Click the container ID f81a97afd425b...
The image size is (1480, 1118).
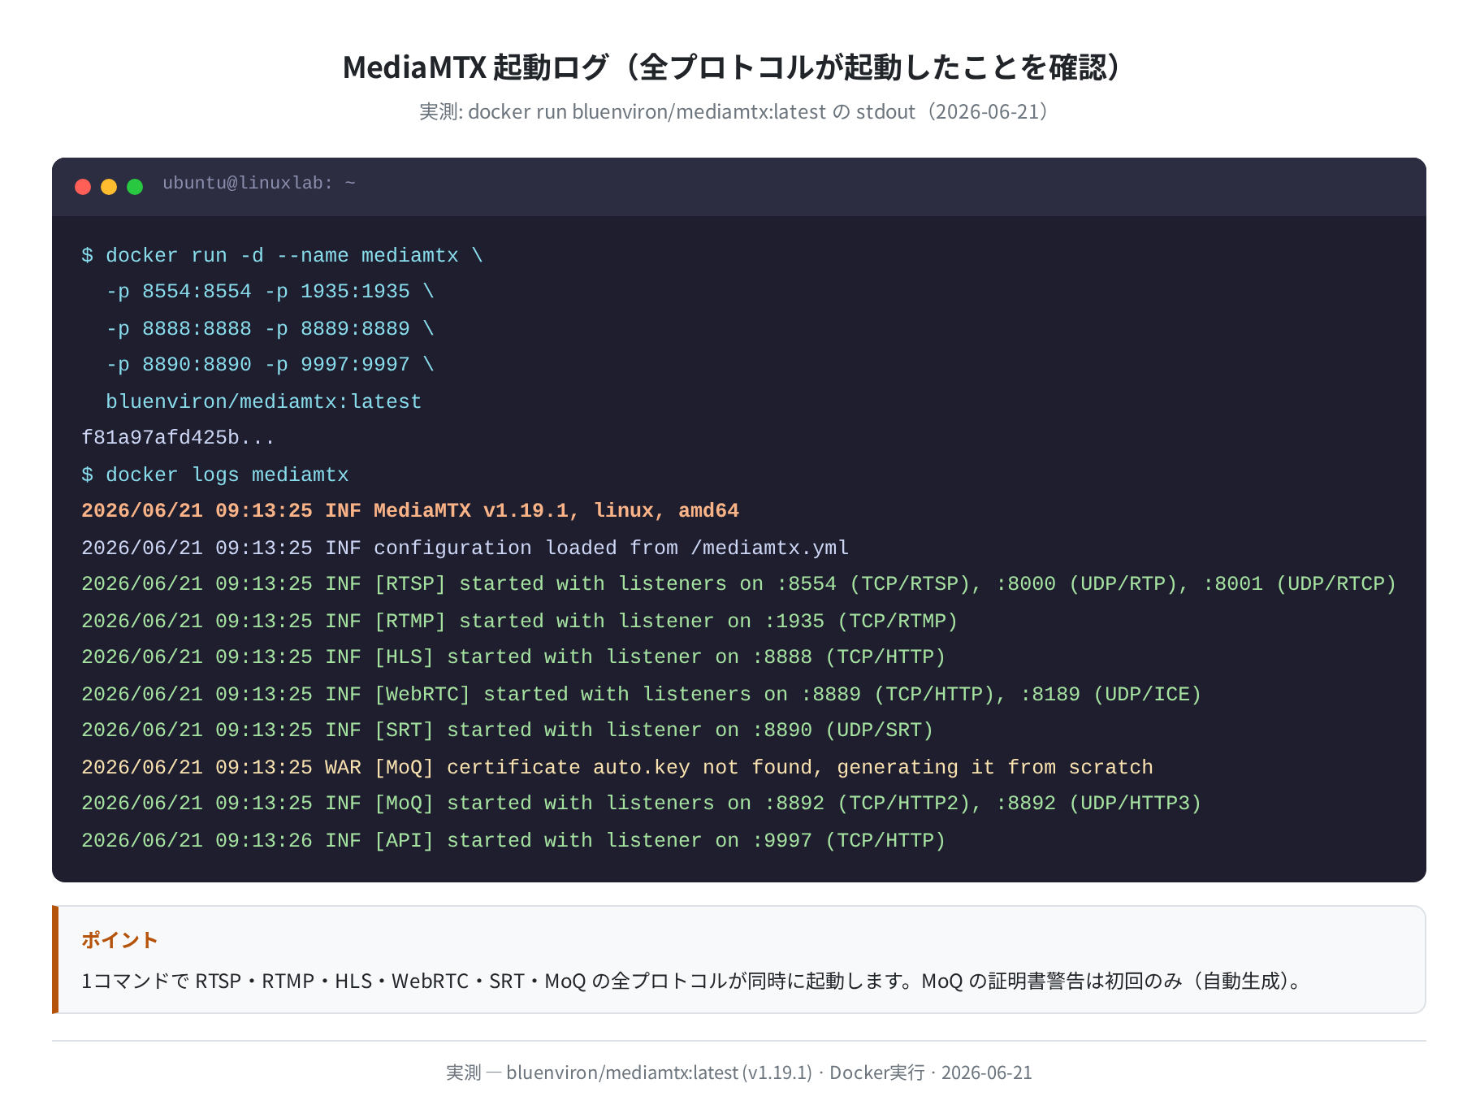click(x=178, y=438)
